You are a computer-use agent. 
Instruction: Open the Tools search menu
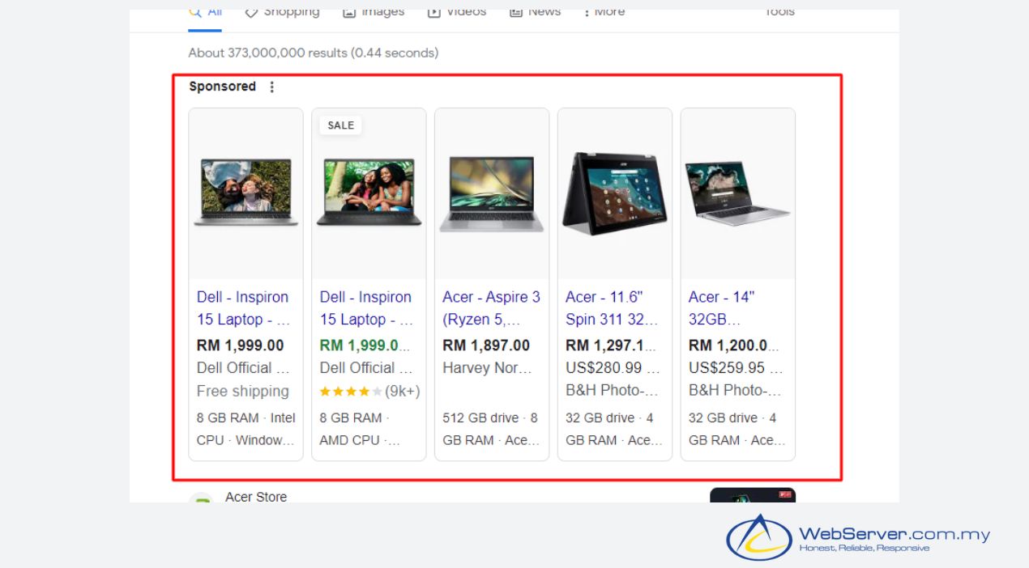click(779, 13)
